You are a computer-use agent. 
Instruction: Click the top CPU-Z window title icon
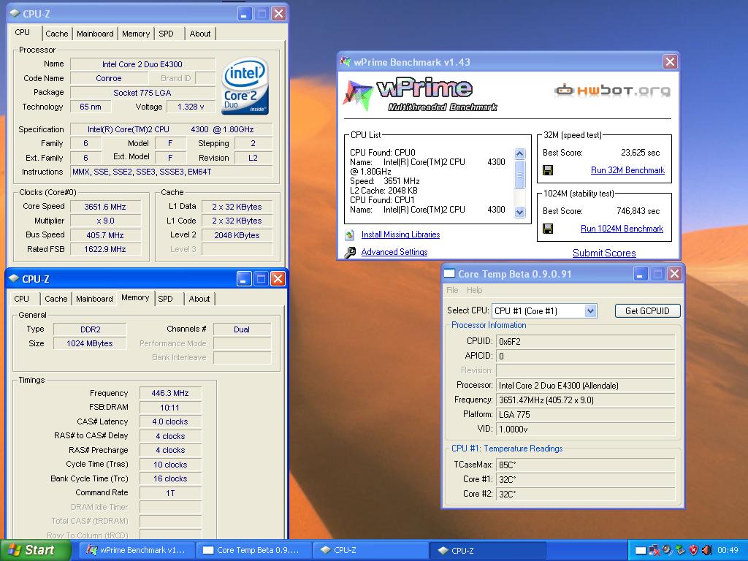(15, 13)
